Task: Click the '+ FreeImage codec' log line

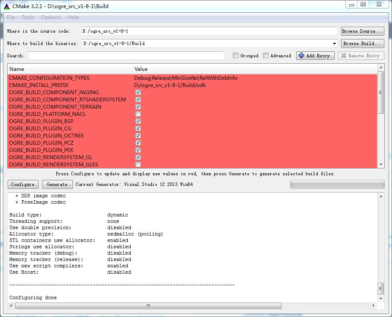Action: tap(40, 202)
